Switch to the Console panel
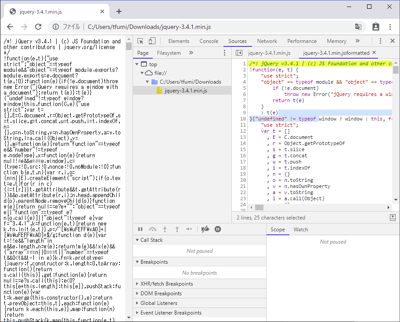400x322 pixels. (x=209, y=41)
